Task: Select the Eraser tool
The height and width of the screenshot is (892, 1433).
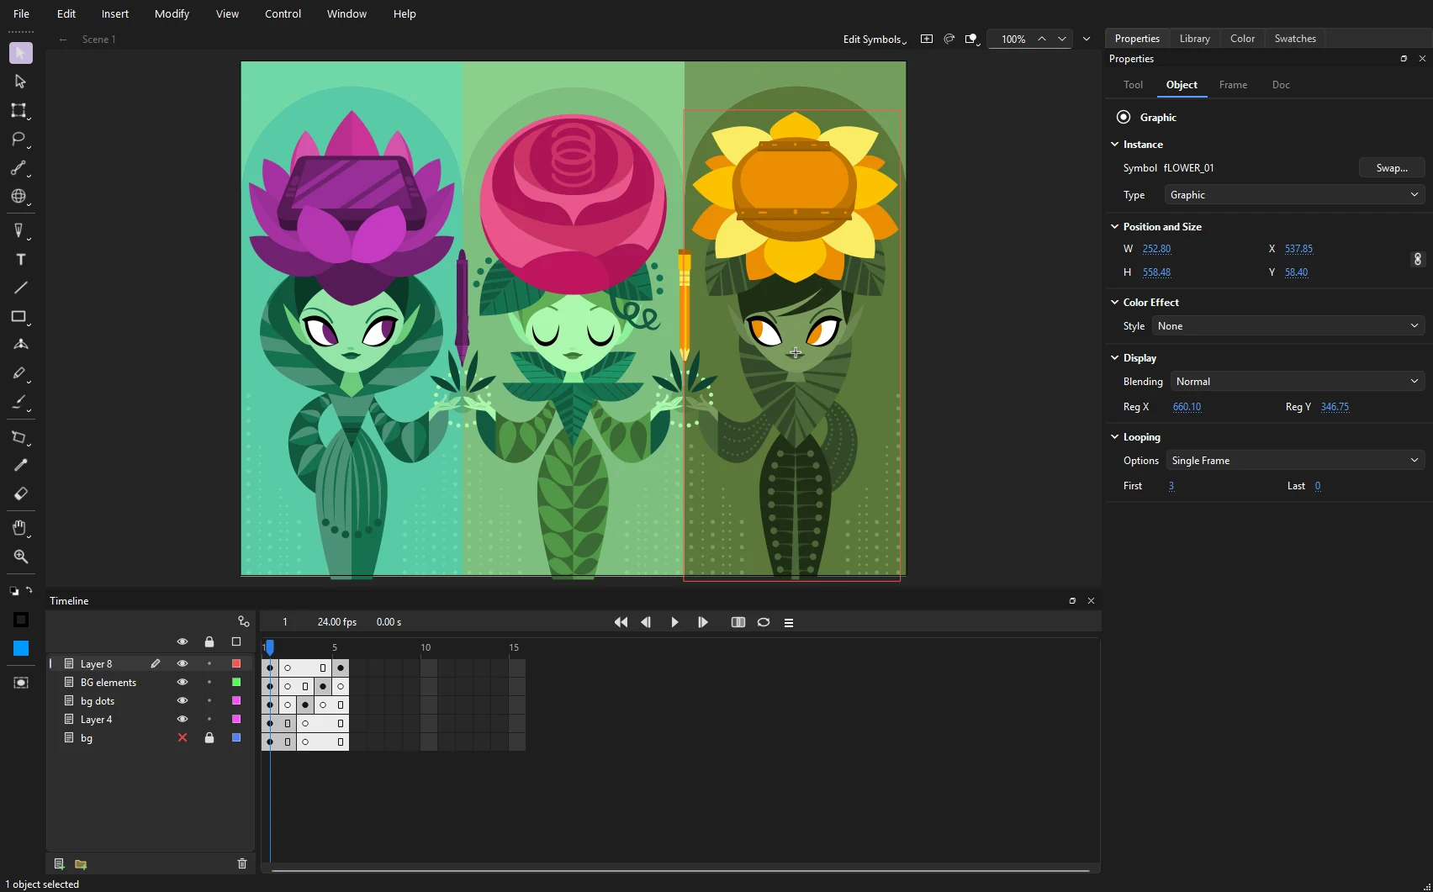Action: [21, 494]
